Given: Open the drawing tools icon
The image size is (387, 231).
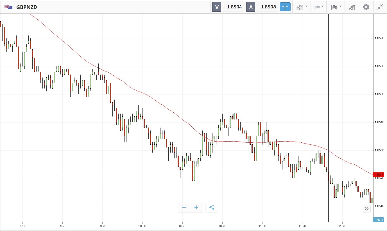Looking at the screenshot, I should coord(352,7).
